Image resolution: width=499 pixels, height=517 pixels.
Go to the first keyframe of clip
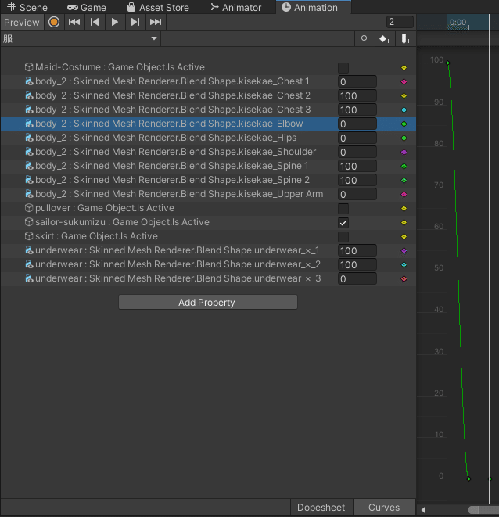(74, 22)
